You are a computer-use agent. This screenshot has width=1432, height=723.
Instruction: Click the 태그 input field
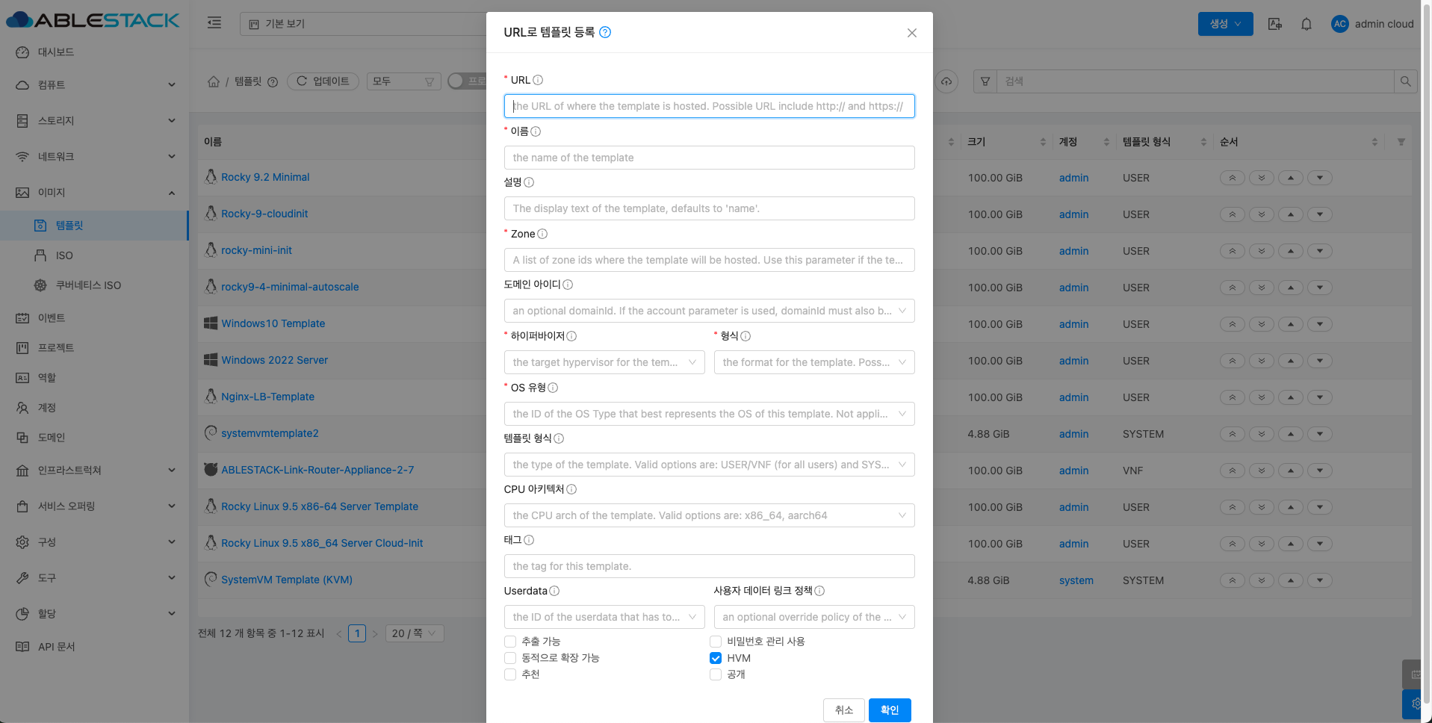point(710,566)
